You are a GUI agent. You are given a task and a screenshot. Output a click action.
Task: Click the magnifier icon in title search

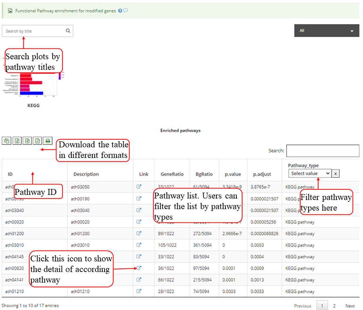[x=68, y=31]
